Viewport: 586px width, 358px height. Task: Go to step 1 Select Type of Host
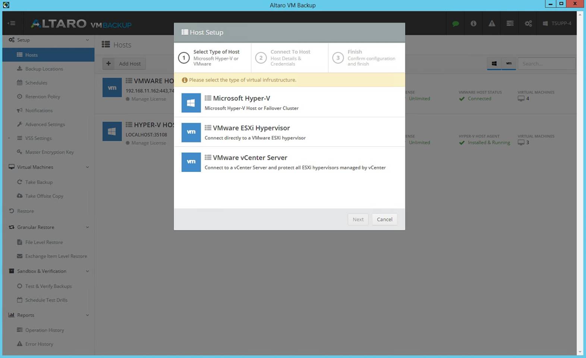[212, 58]
